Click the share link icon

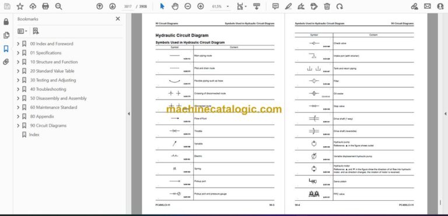pos(414,6)
